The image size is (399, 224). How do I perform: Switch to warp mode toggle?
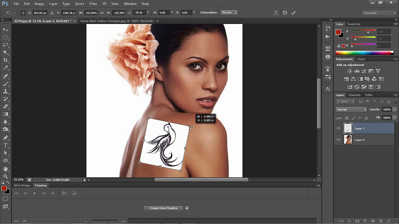tap(276, 13)
